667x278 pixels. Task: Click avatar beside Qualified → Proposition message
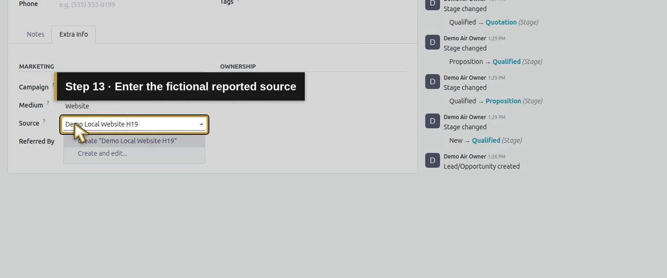tap(433, 82)
